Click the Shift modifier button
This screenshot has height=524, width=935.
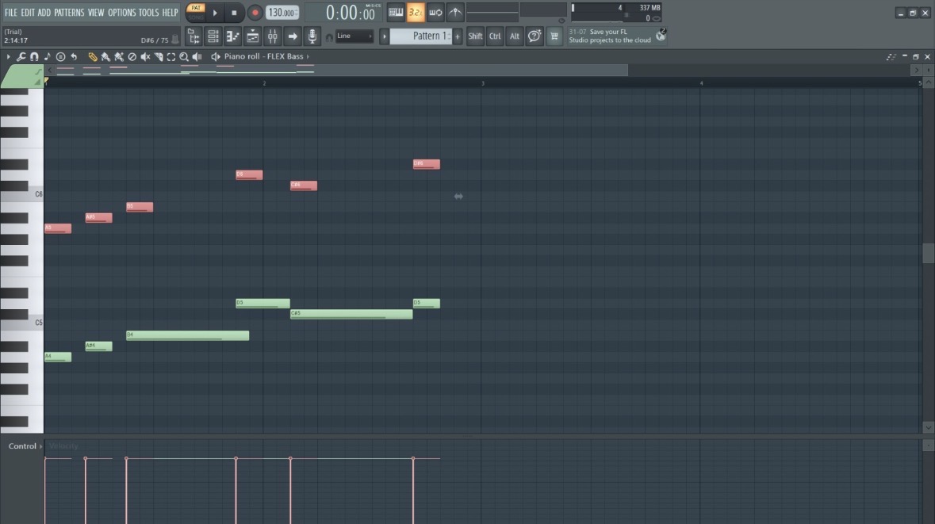tap(475, 36)
